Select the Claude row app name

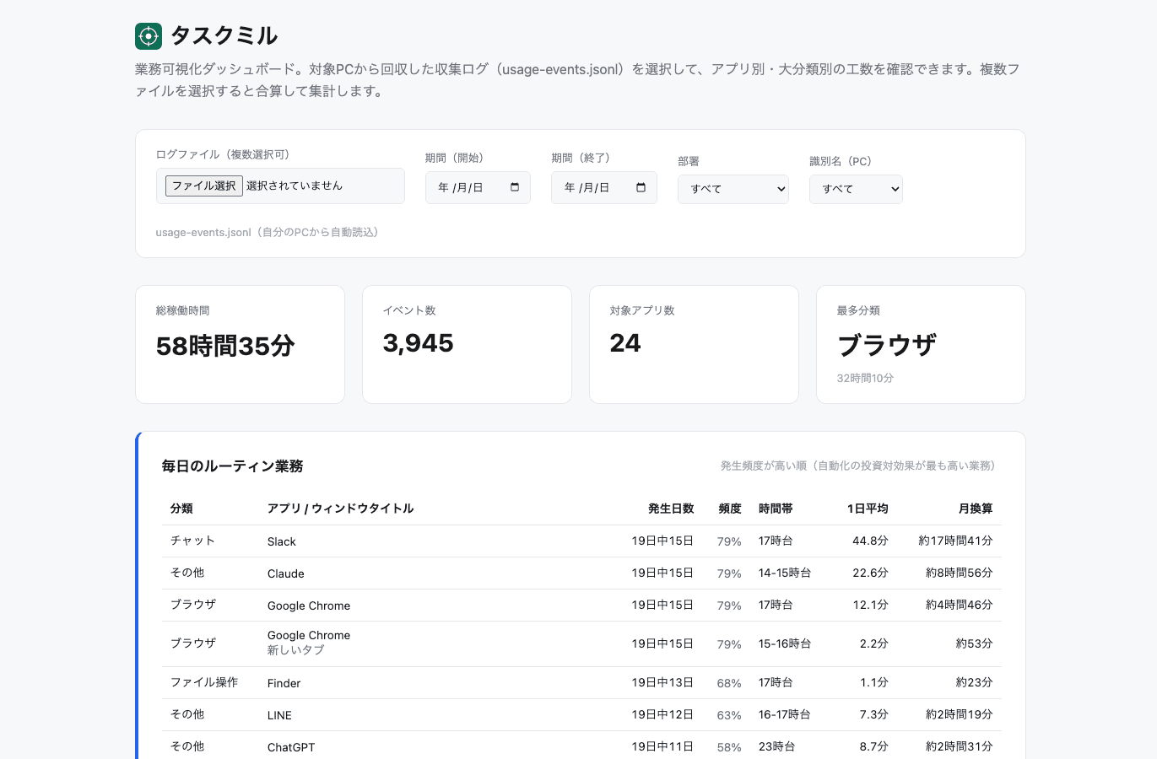click(x=286, y=573)
